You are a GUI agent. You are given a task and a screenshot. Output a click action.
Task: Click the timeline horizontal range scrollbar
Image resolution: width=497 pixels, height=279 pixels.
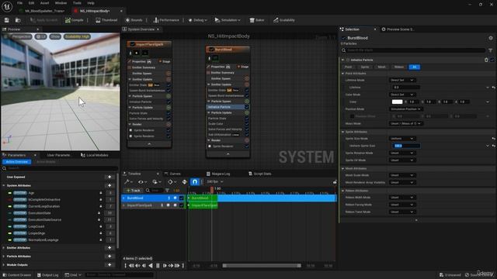(262, 266)
